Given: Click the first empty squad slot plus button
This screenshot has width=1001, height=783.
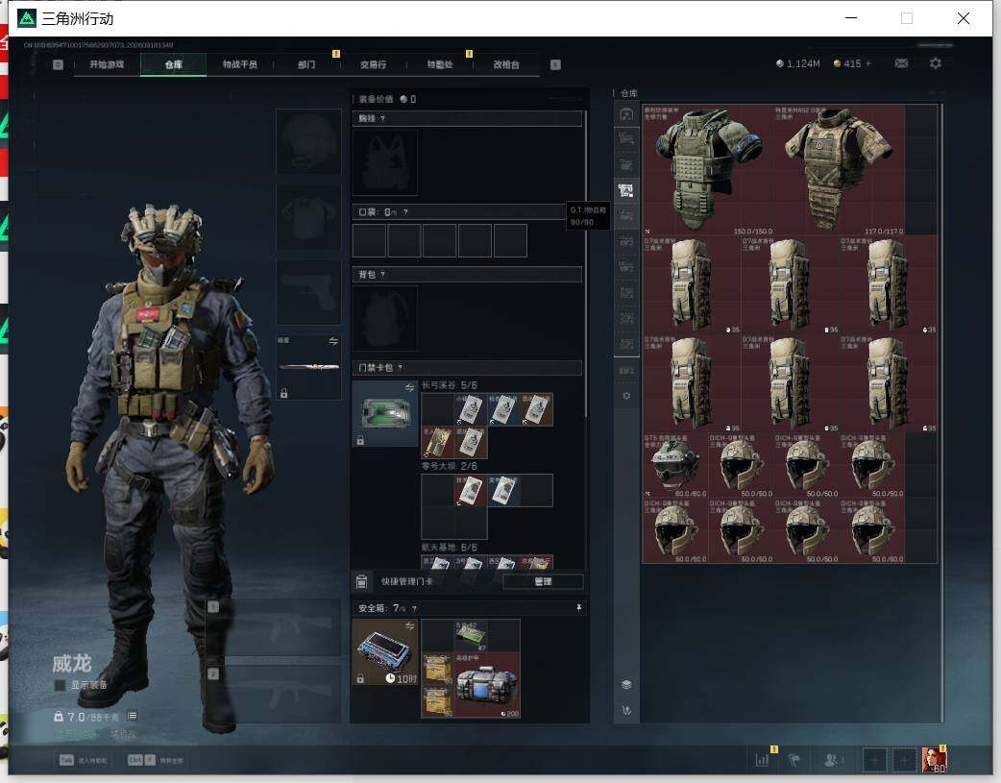Looking at the screenshot, I should coord(874,760).
